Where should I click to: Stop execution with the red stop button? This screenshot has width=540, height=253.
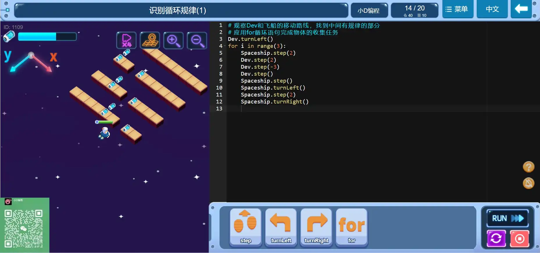[519, 239]
